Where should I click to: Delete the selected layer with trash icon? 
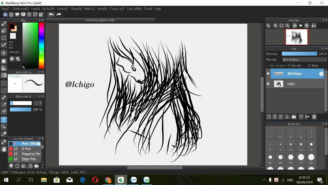[314, 117]
